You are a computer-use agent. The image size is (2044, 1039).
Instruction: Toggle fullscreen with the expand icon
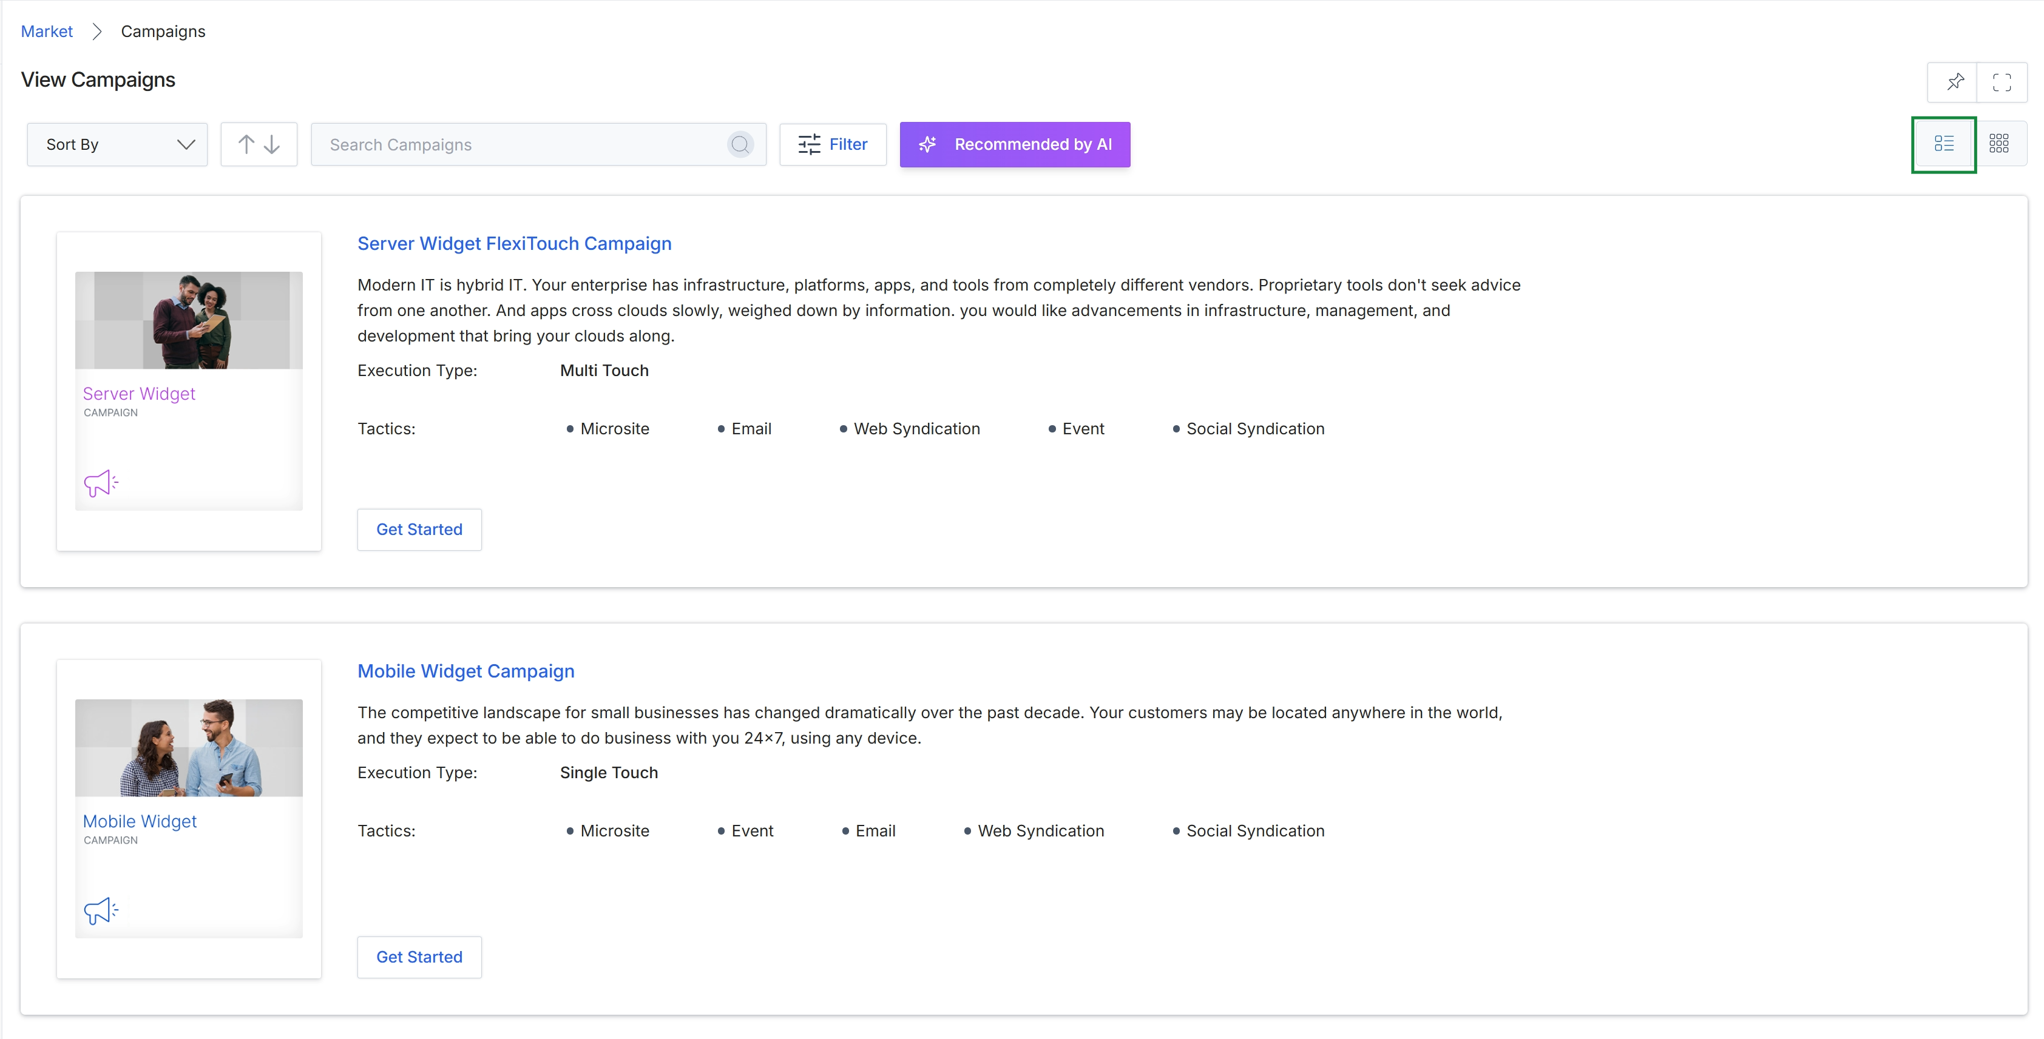[2001, 82]
